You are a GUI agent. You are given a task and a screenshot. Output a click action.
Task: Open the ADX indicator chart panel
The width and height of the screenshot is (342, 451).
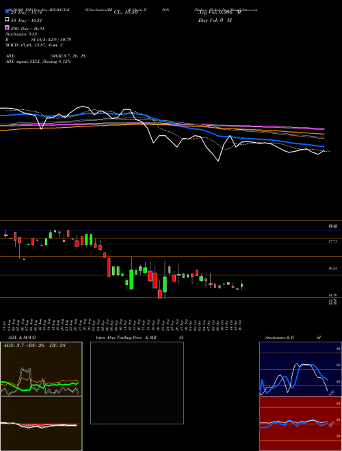(41, 369)
